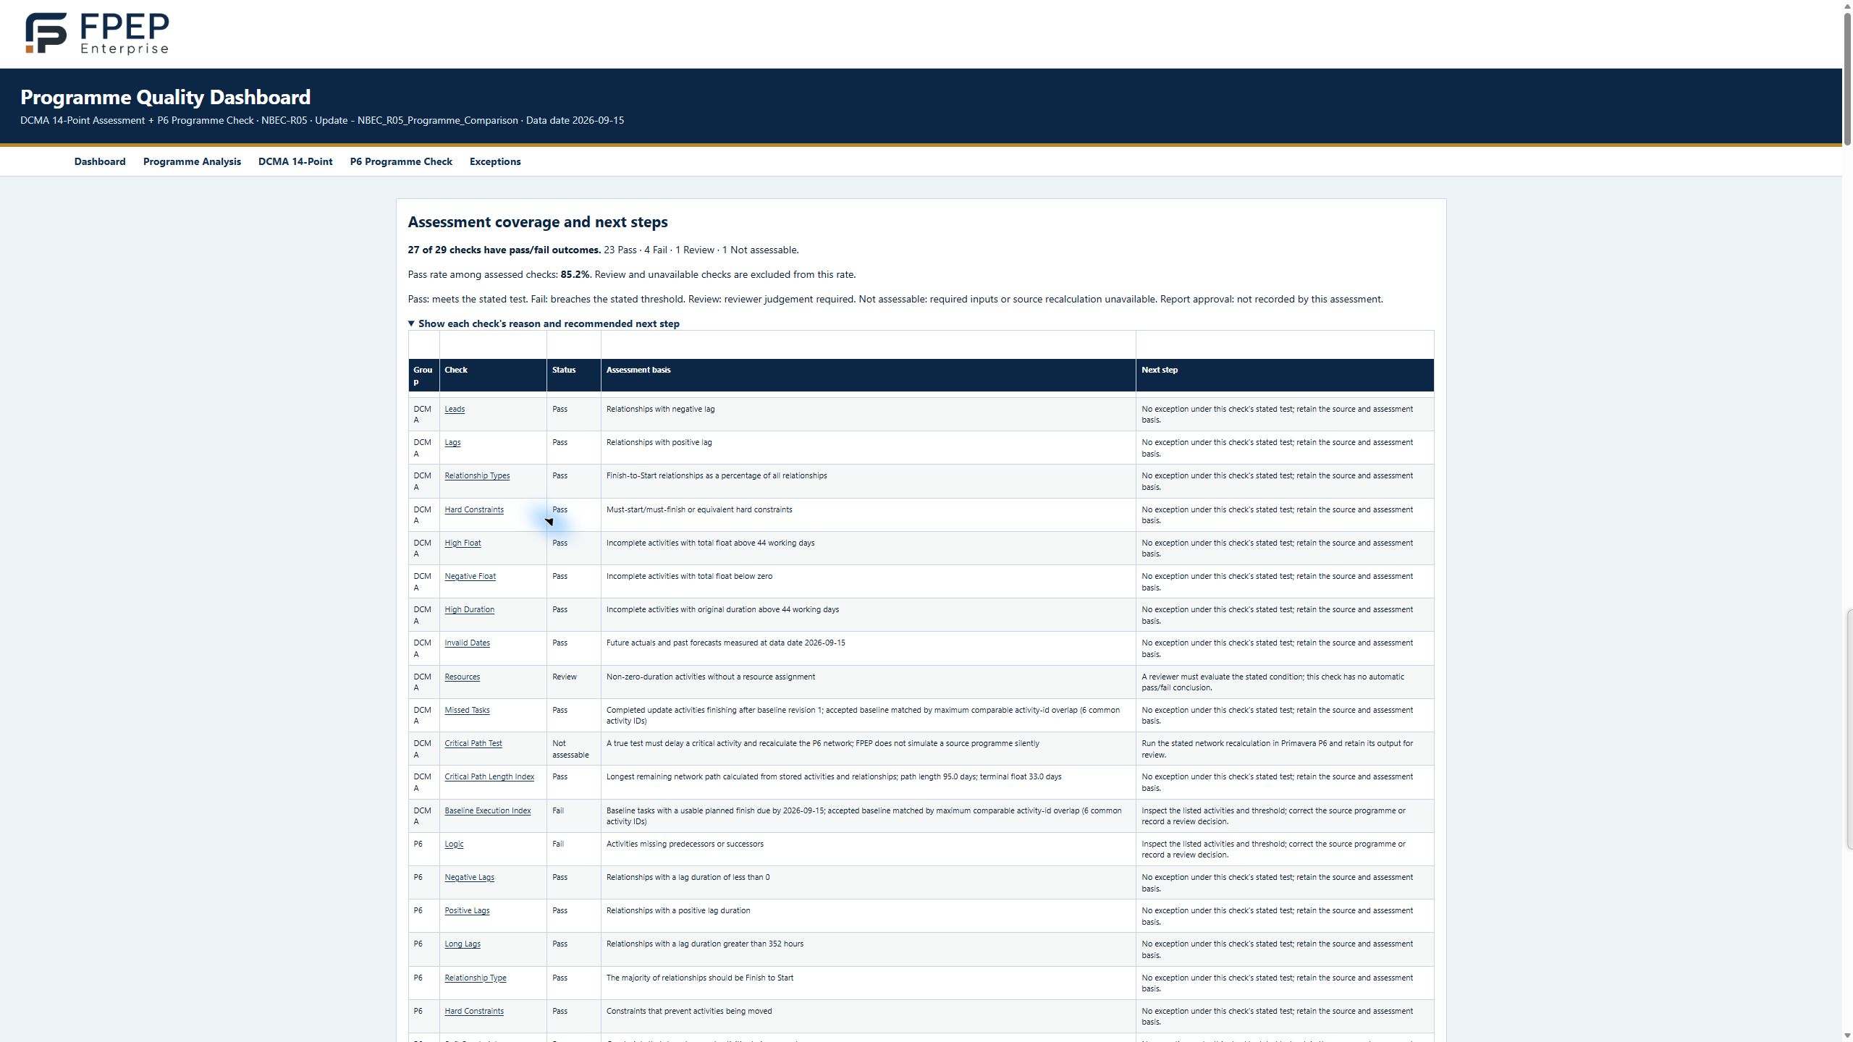Open the High Float check link
Image resolution: width=1853 pixels, height=1042 pixels.
tap(463, 543)
